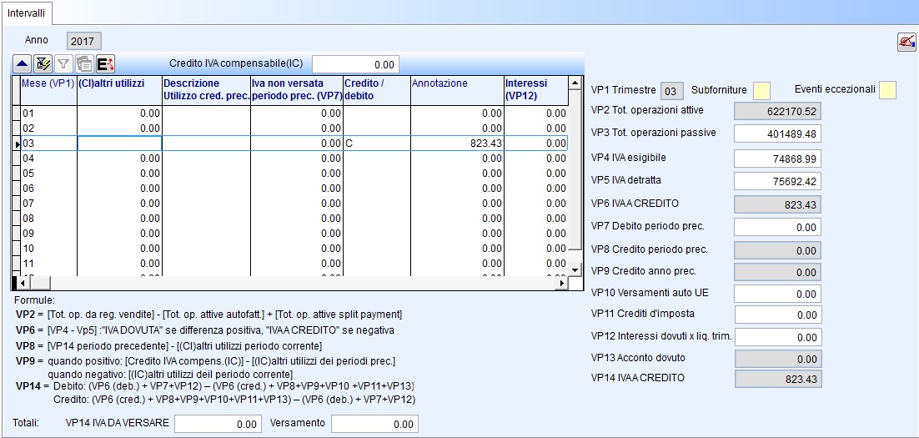Screen dimensions: 919x438
Task: Click the Descrizione Utilizzo cred. prec. header
Action: [x=206, y=90]
